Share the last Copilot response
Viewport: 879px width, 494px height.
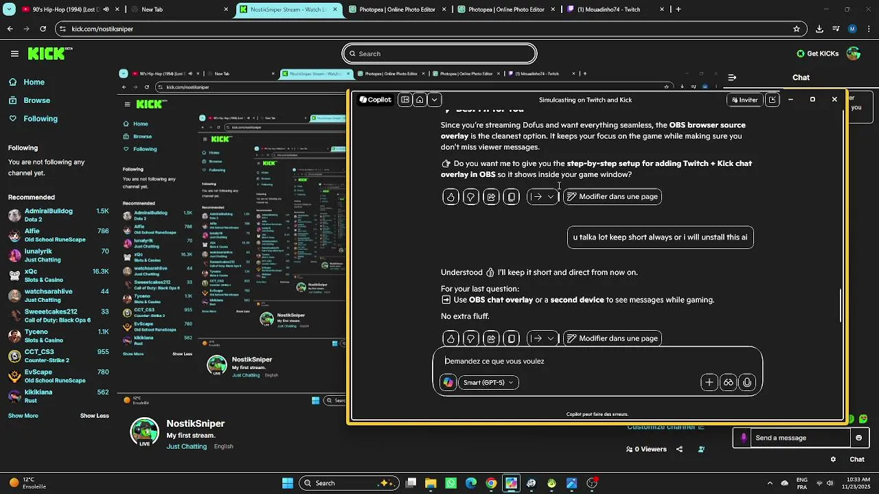(491, 338)
